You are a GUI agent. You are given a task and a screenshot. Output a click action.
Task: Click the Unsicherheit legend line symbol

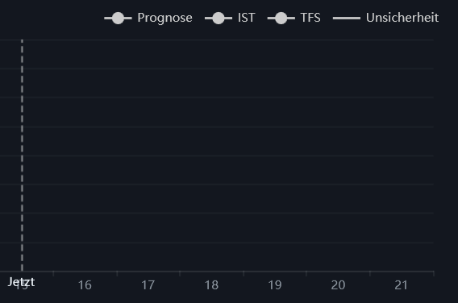347,18
